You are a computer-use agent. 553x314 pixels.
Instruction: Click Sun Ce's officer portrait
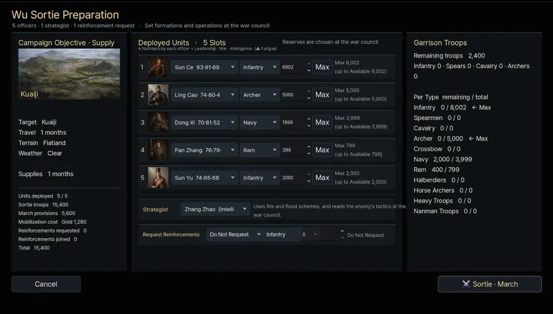(158, 67)
